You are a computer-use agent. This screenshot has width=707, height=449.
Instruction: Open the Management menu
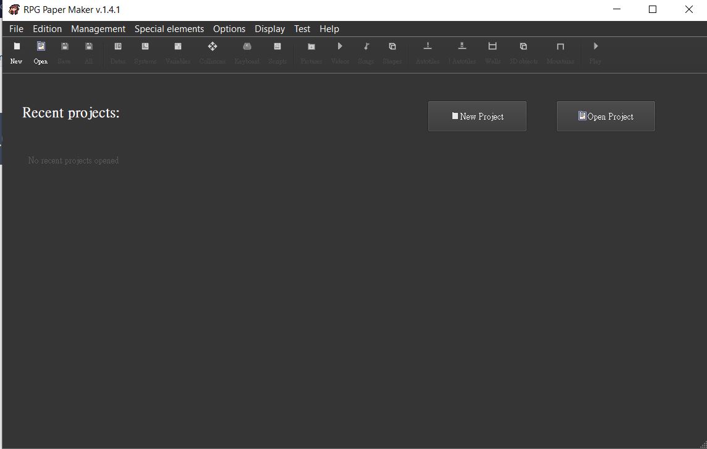pyautogui.click(x=98, y=29)
